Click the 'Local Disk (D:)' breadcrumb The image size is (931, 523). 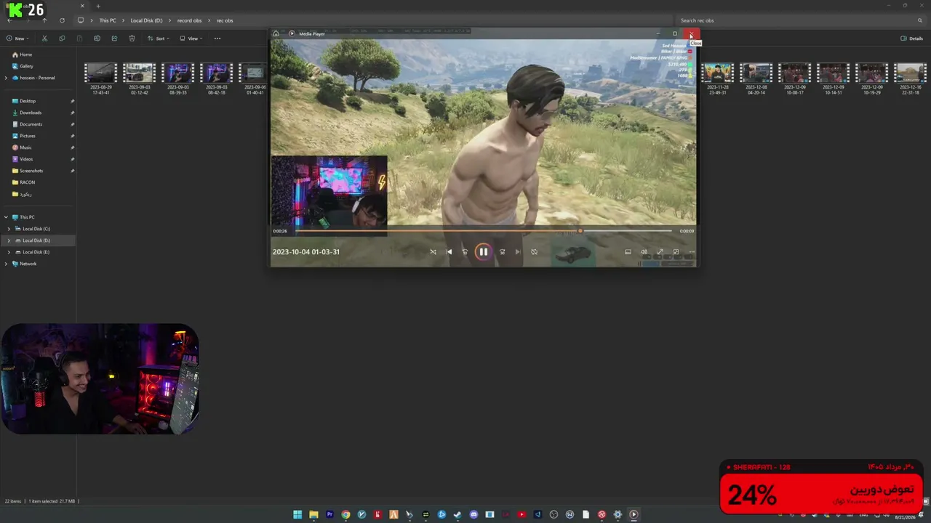[x=147, y=20]
